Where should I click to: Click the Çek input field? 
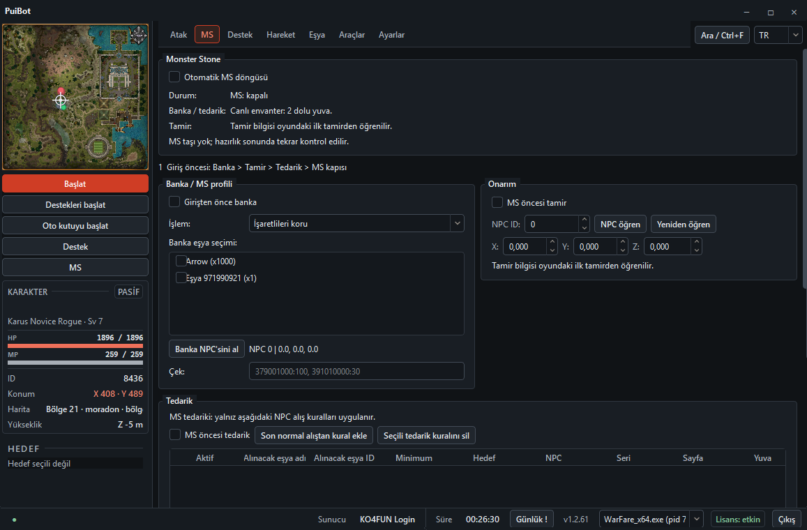356,371
